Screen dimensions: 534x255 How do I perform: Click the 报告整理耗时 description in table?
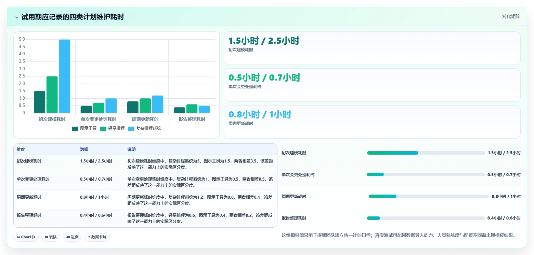click(x=200, y=218)
